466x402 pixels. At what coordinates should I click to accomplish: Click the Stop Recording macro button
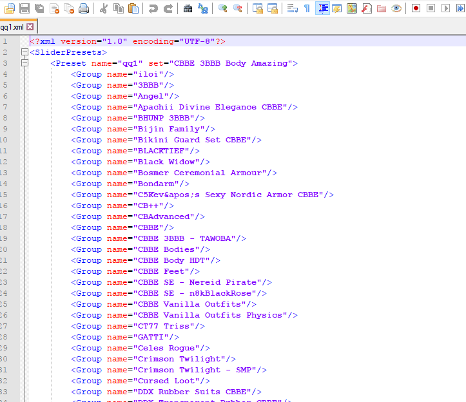pos(431,8)
